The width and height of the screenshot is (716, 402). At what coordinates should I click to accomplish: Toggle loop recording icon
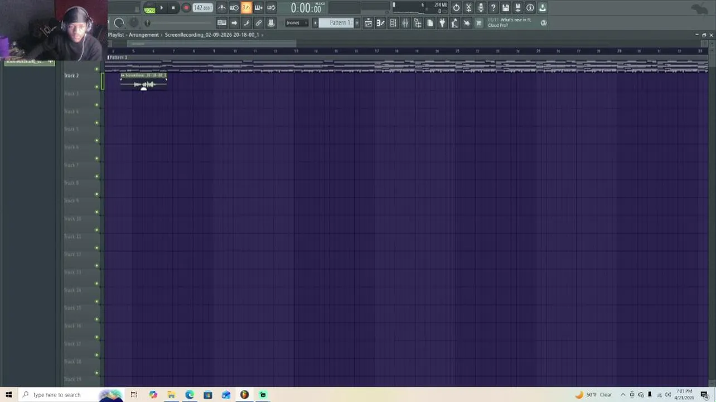pos(271,8)
